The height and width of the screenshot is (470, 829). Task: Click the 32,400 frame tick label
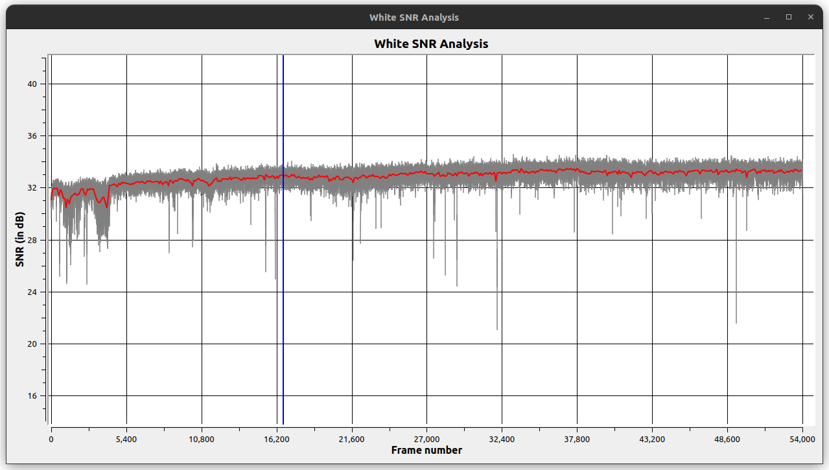pos(502,439)
